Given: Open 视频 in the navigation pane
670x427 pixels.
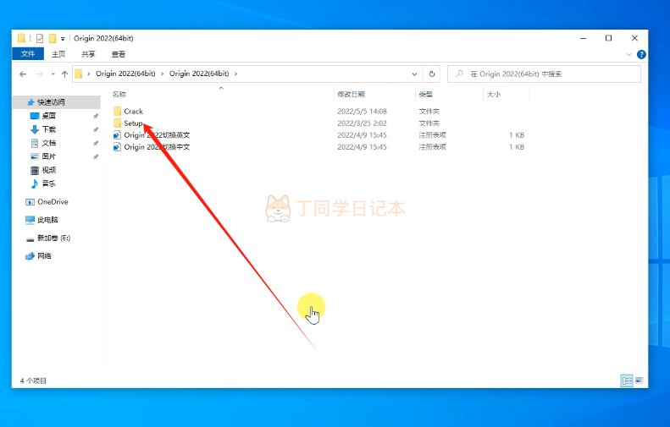Looking at the screenshot, I should (49, 170).
